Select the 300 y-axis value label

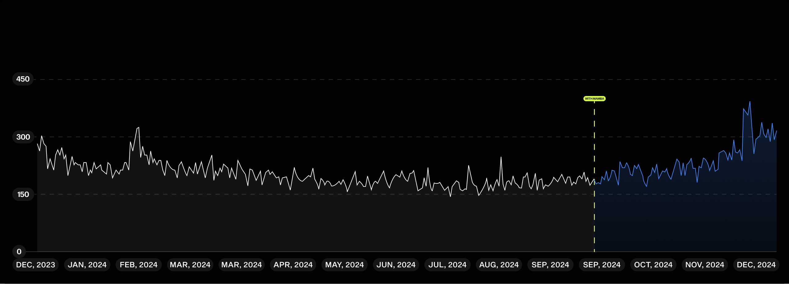(x=23, y=137)
